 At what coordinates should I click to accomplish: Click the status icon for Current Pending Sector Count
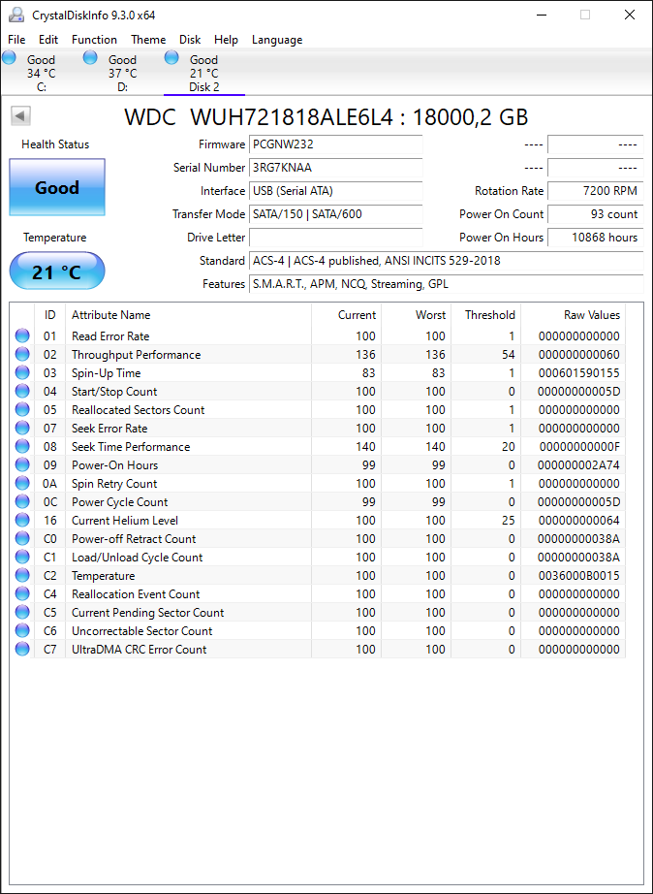click(x=22, y=613)
